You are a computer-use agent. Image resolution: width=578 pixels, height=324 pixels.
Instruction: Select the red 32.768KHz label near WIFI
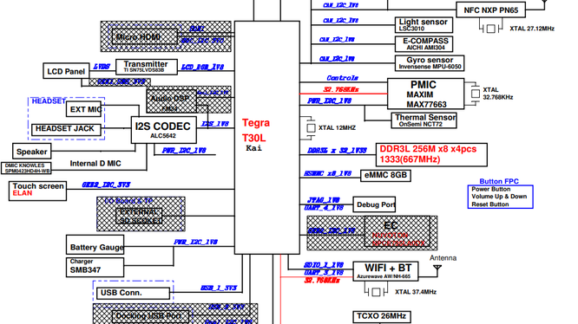click(322, 280)
